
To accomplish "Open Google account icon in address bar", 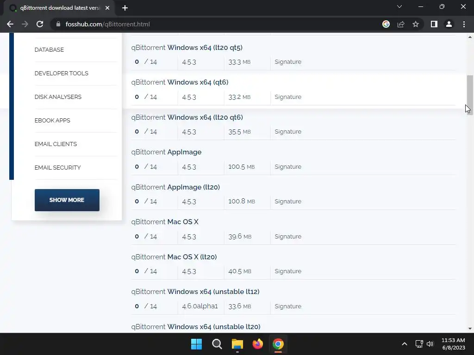I will coord(386,24).
